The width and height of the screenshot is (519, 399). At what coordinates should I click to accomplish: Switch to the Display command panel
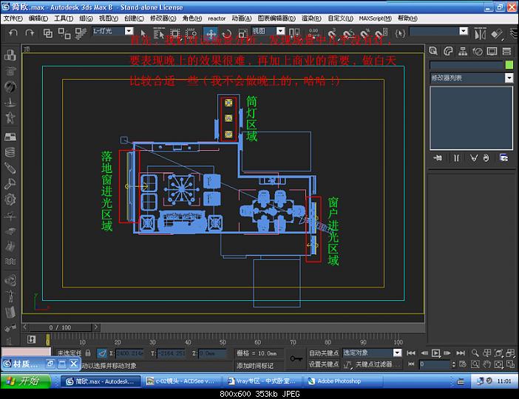pyautogui.click(x=492, y=51)
